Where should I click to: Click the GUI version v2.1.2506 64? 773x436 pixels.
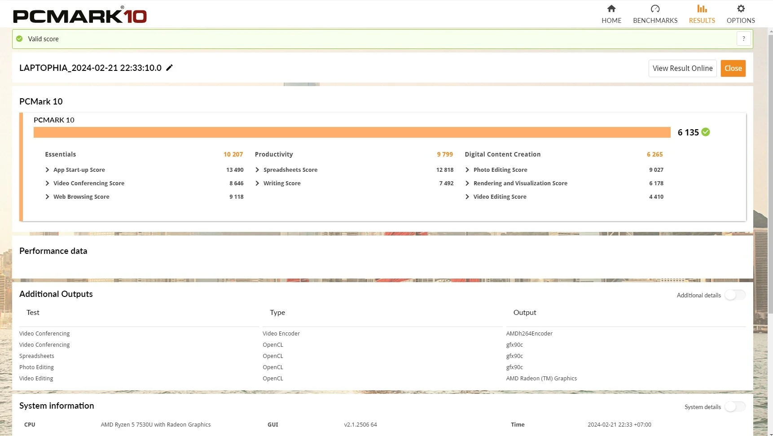pyautogui.click(x=360, y=425)
